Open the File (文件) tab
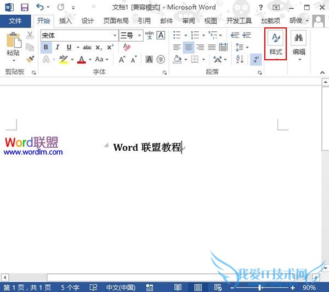329x292 pixels. (x=15, y=21)
